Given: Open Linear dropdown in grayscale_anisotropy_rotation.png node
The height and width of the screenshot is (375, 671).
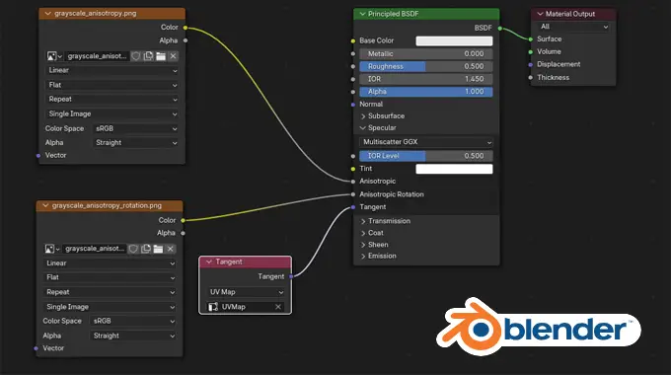Looking at the screenshot, I should pyautogui.click(x=110, y=263).
